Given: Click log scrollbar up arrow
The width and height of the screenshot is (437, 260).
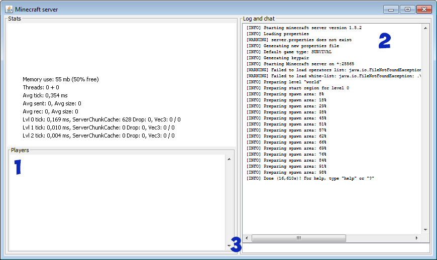Looking at the screenshot, I should (425, 28).
